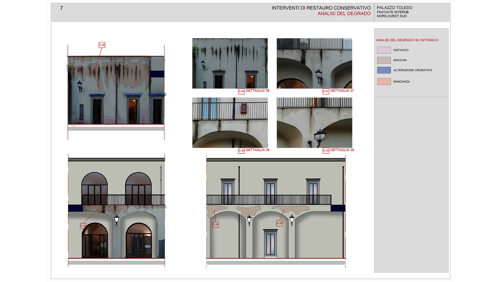Image resolution: width=501 pixels, height=282 pixels.
Task: Click the 'ALTERAZIONE CROMATICA' legend label
Action: pos(413,70)
